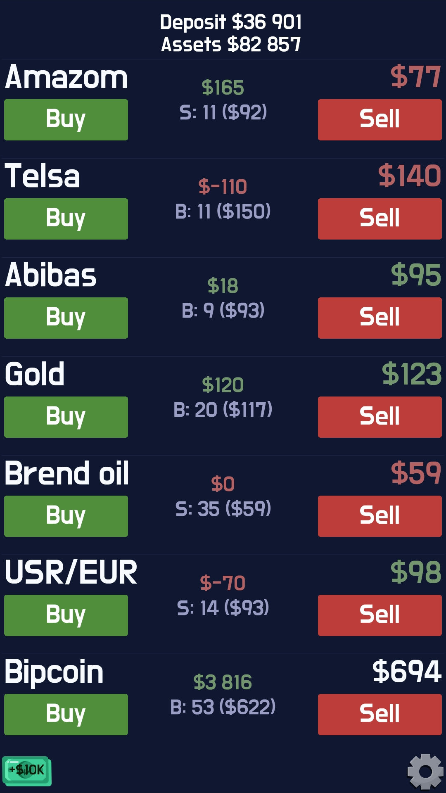Buy Bipcoin
This screenshot has width=446, height=793.
tap(66, 715)
